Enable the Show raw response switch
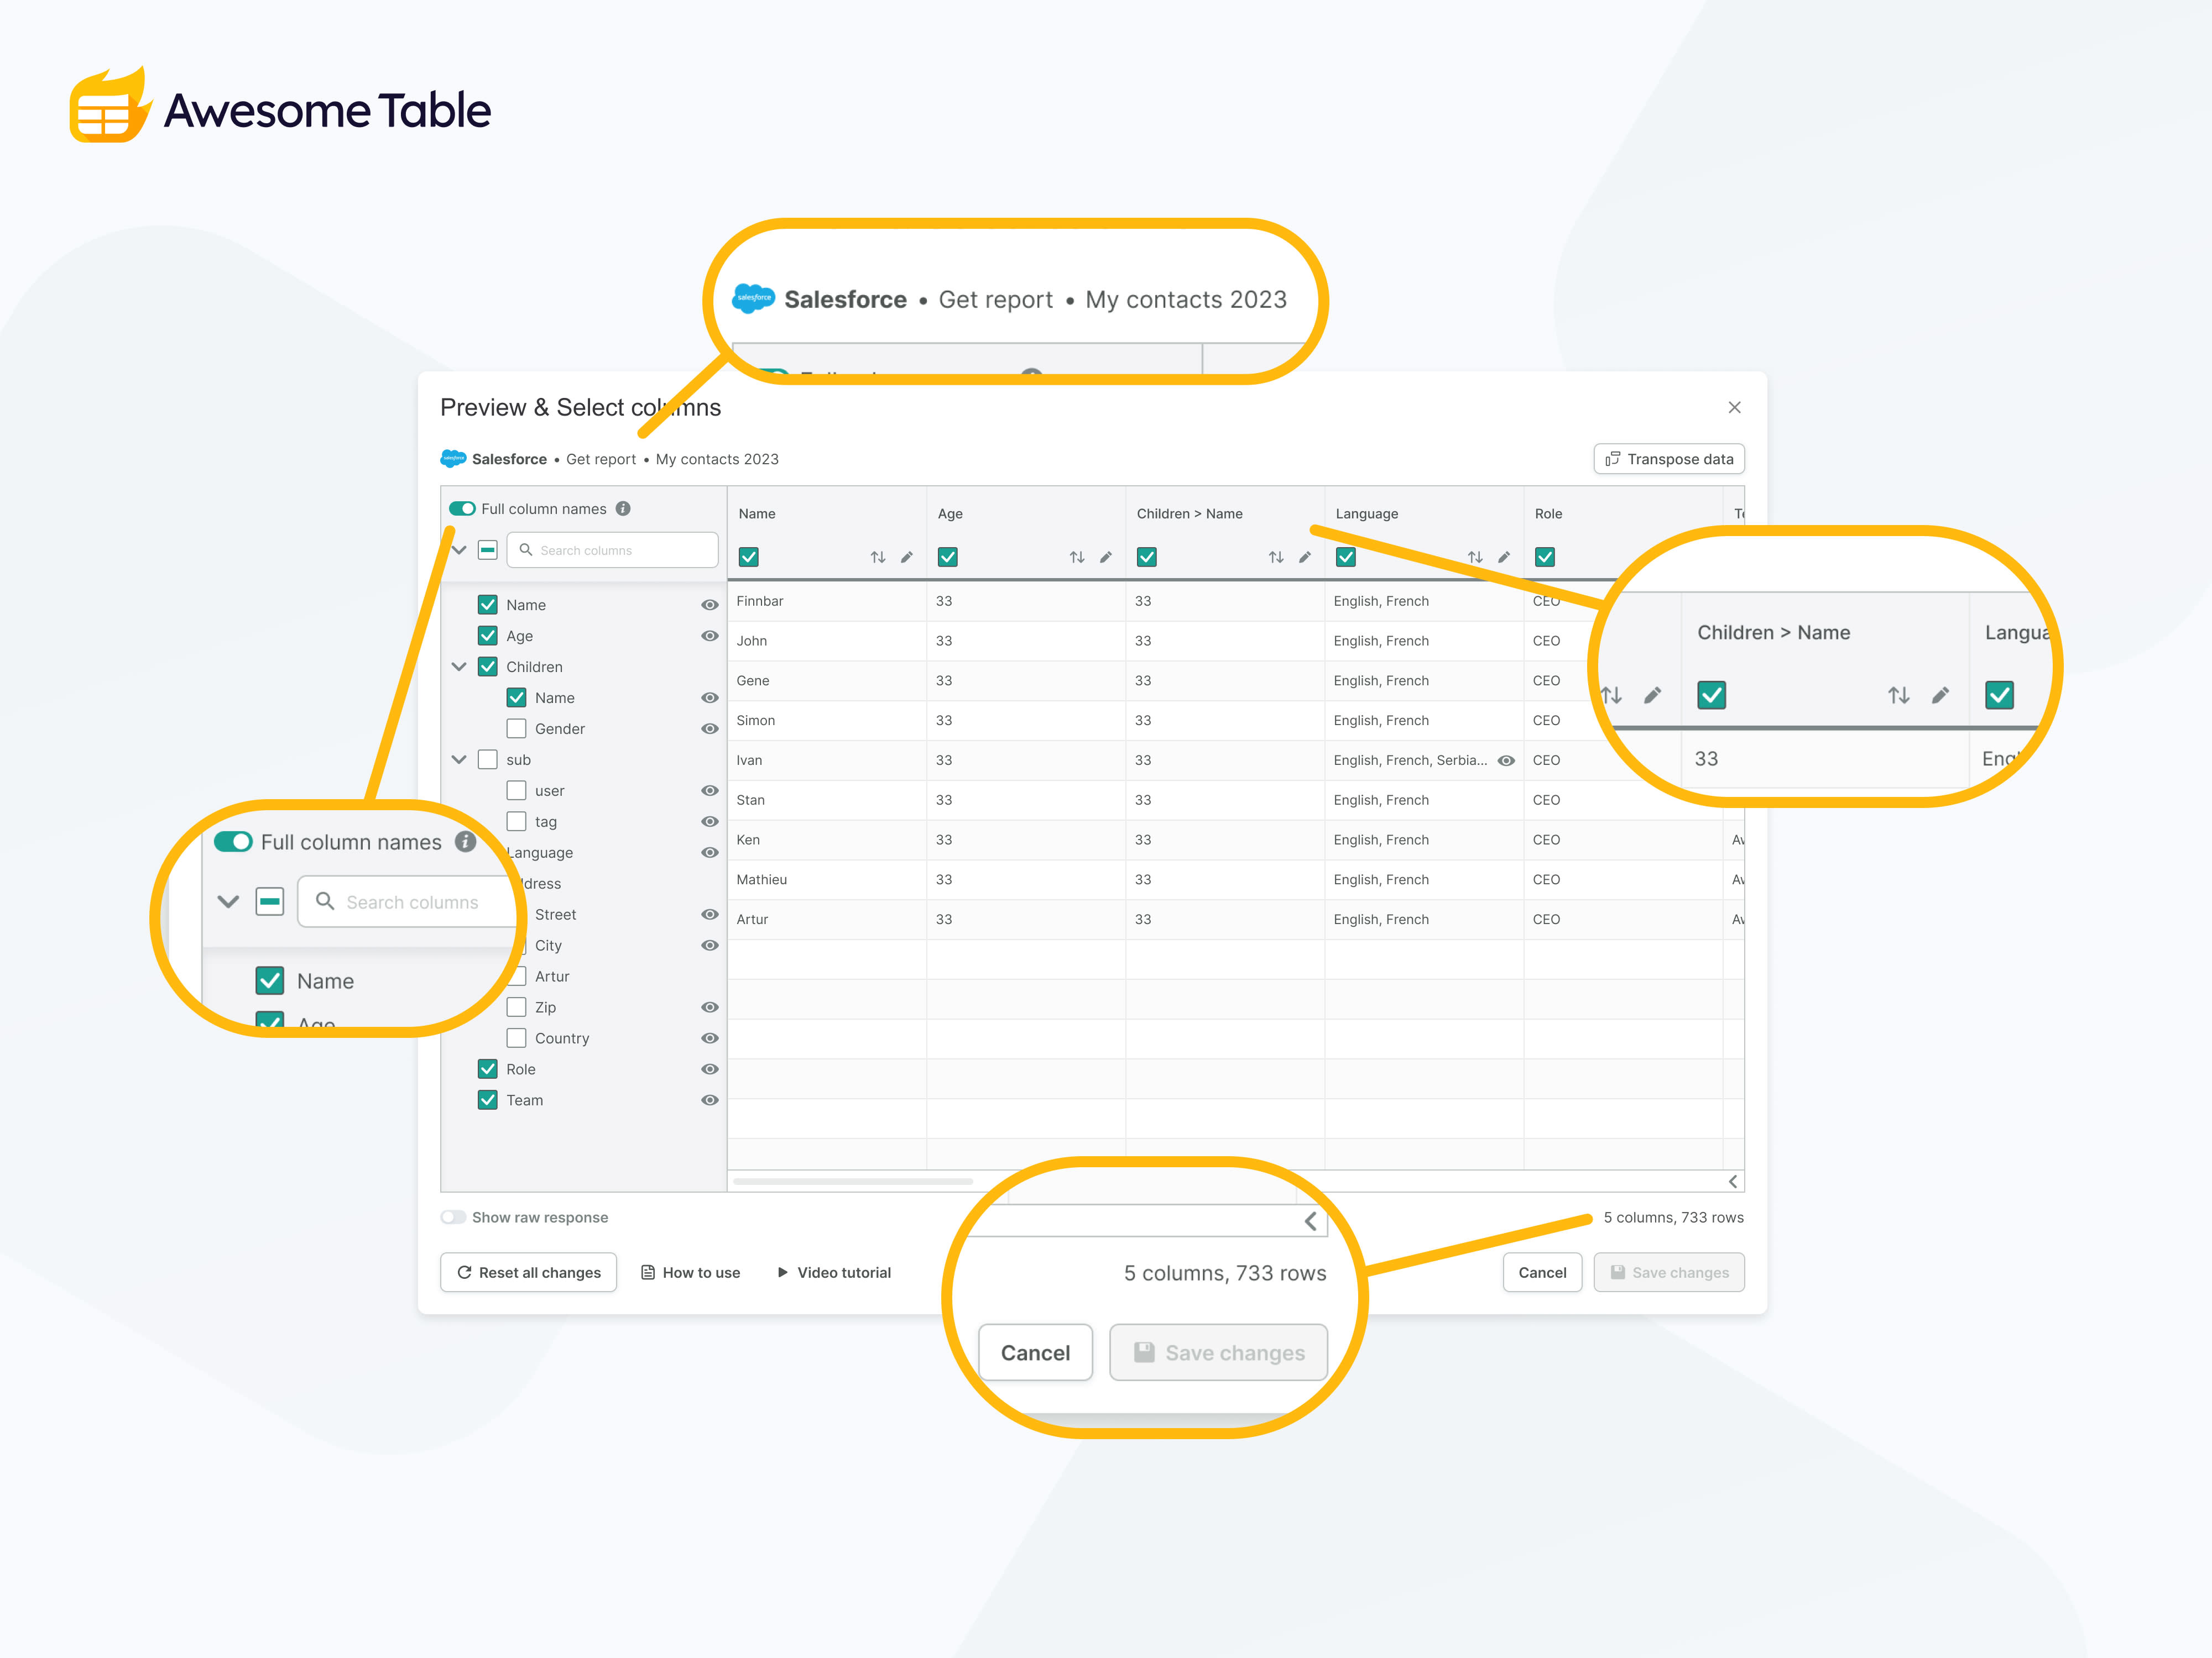Screen dimensions: 2212x1658 tap(453, 1218)
